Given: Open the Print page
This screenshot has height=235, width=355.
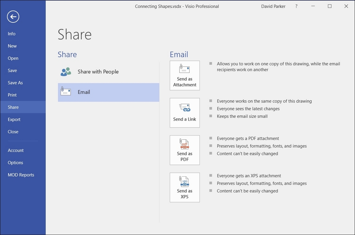Looking at the screenshot, I should coord(23,95).
